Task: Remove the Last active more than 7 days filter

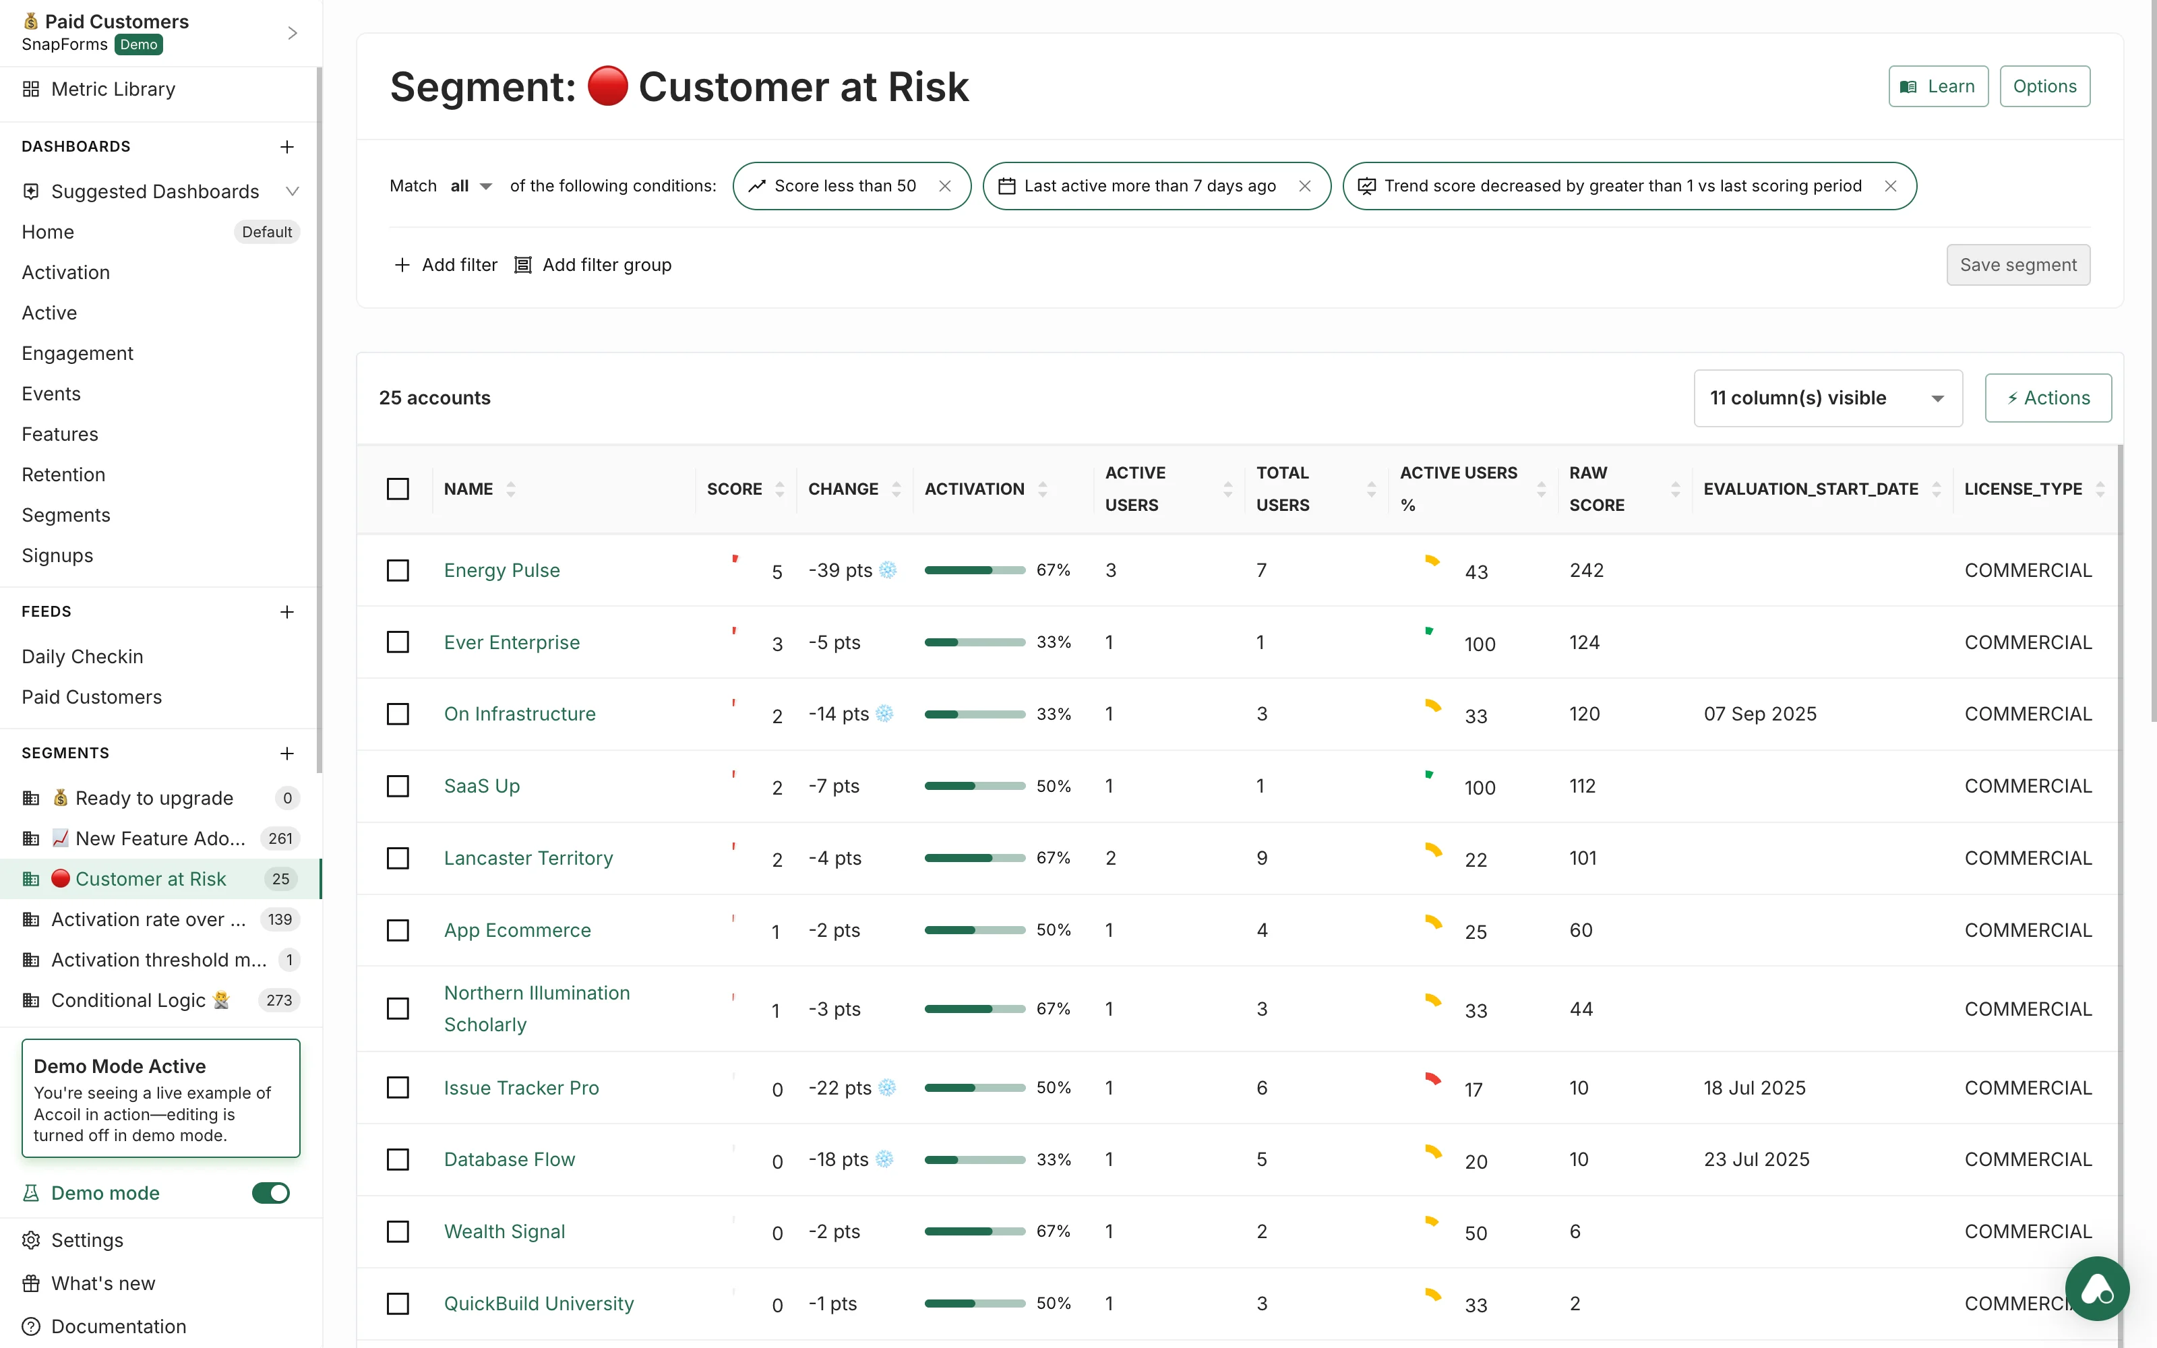Action: pos(1305,185)
